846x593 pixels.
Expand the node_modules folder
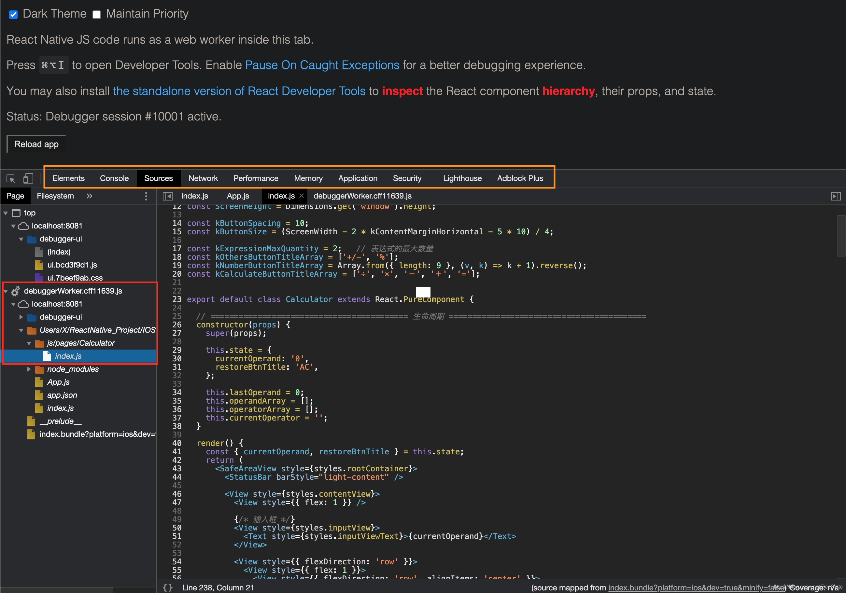tap(29, 369)
